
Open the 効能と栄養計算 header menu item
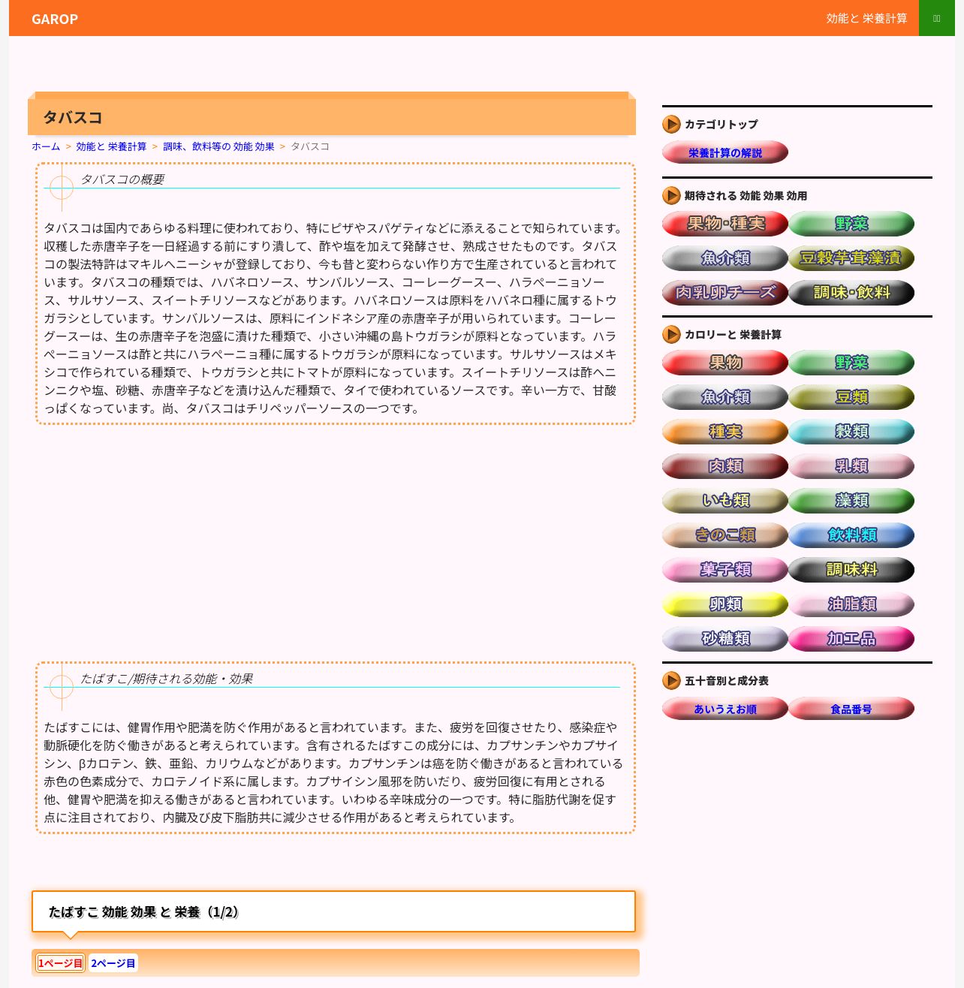tap(866, 18)
